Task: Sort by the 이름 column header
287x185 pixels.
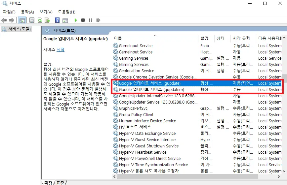Action: click(x=155, y=38)
